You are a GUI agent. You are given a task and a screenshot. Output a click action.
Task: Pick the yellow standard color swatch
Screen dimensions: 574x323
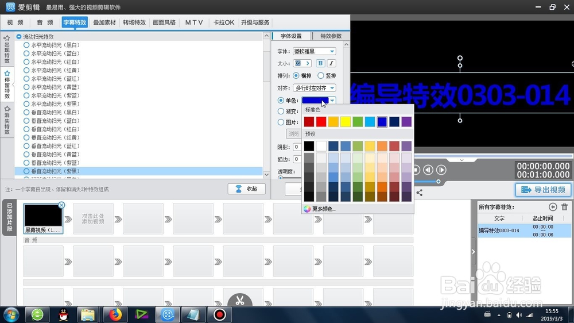tap(346, 122)
